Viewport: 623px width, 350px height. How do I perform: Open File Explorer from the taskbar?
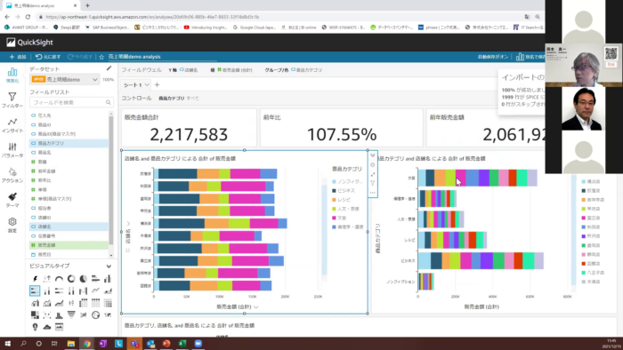point(70,344)
